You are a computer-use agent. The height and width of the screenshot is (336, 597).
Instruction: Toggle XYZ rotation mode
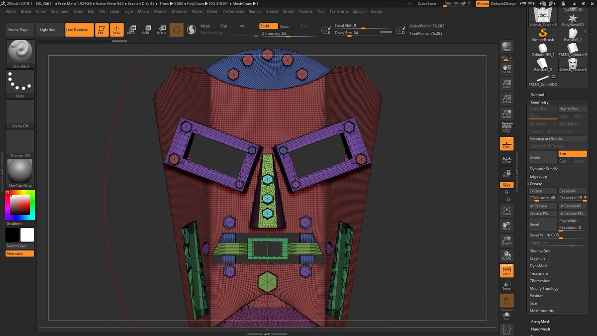[506, 185]
